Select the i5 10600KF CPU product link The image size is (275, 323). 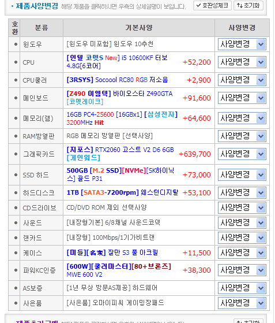point(117,62)
